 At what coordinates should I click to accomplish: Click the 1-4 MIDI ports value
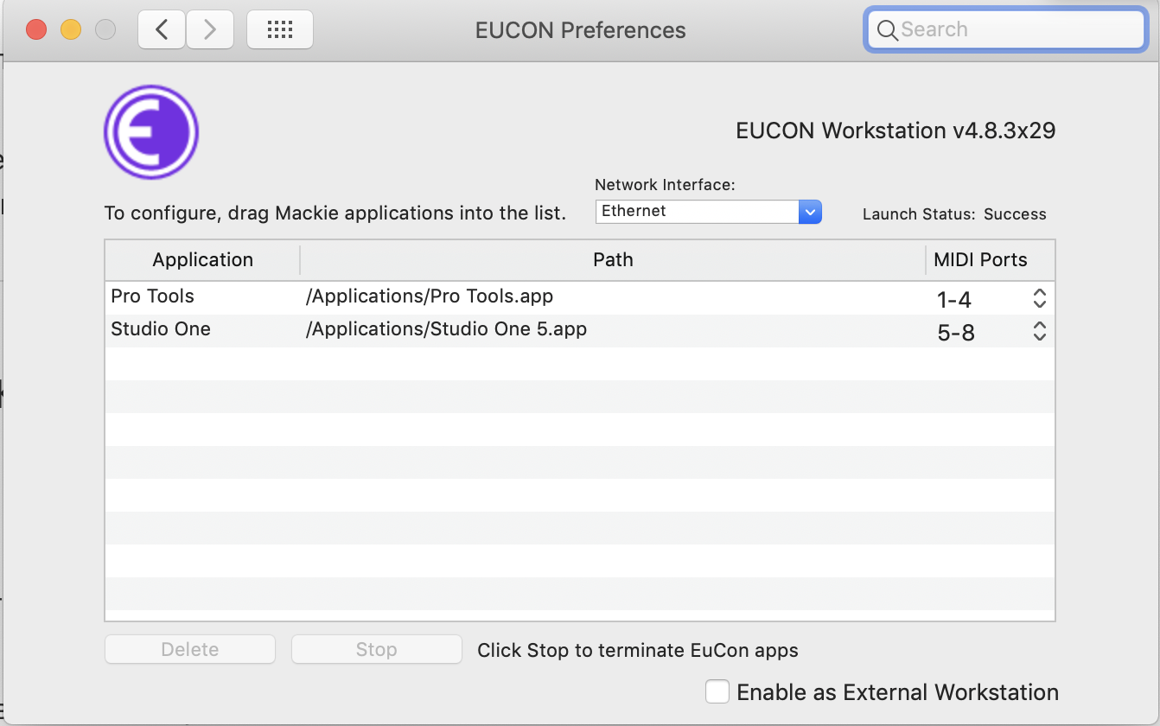point(954,300)
